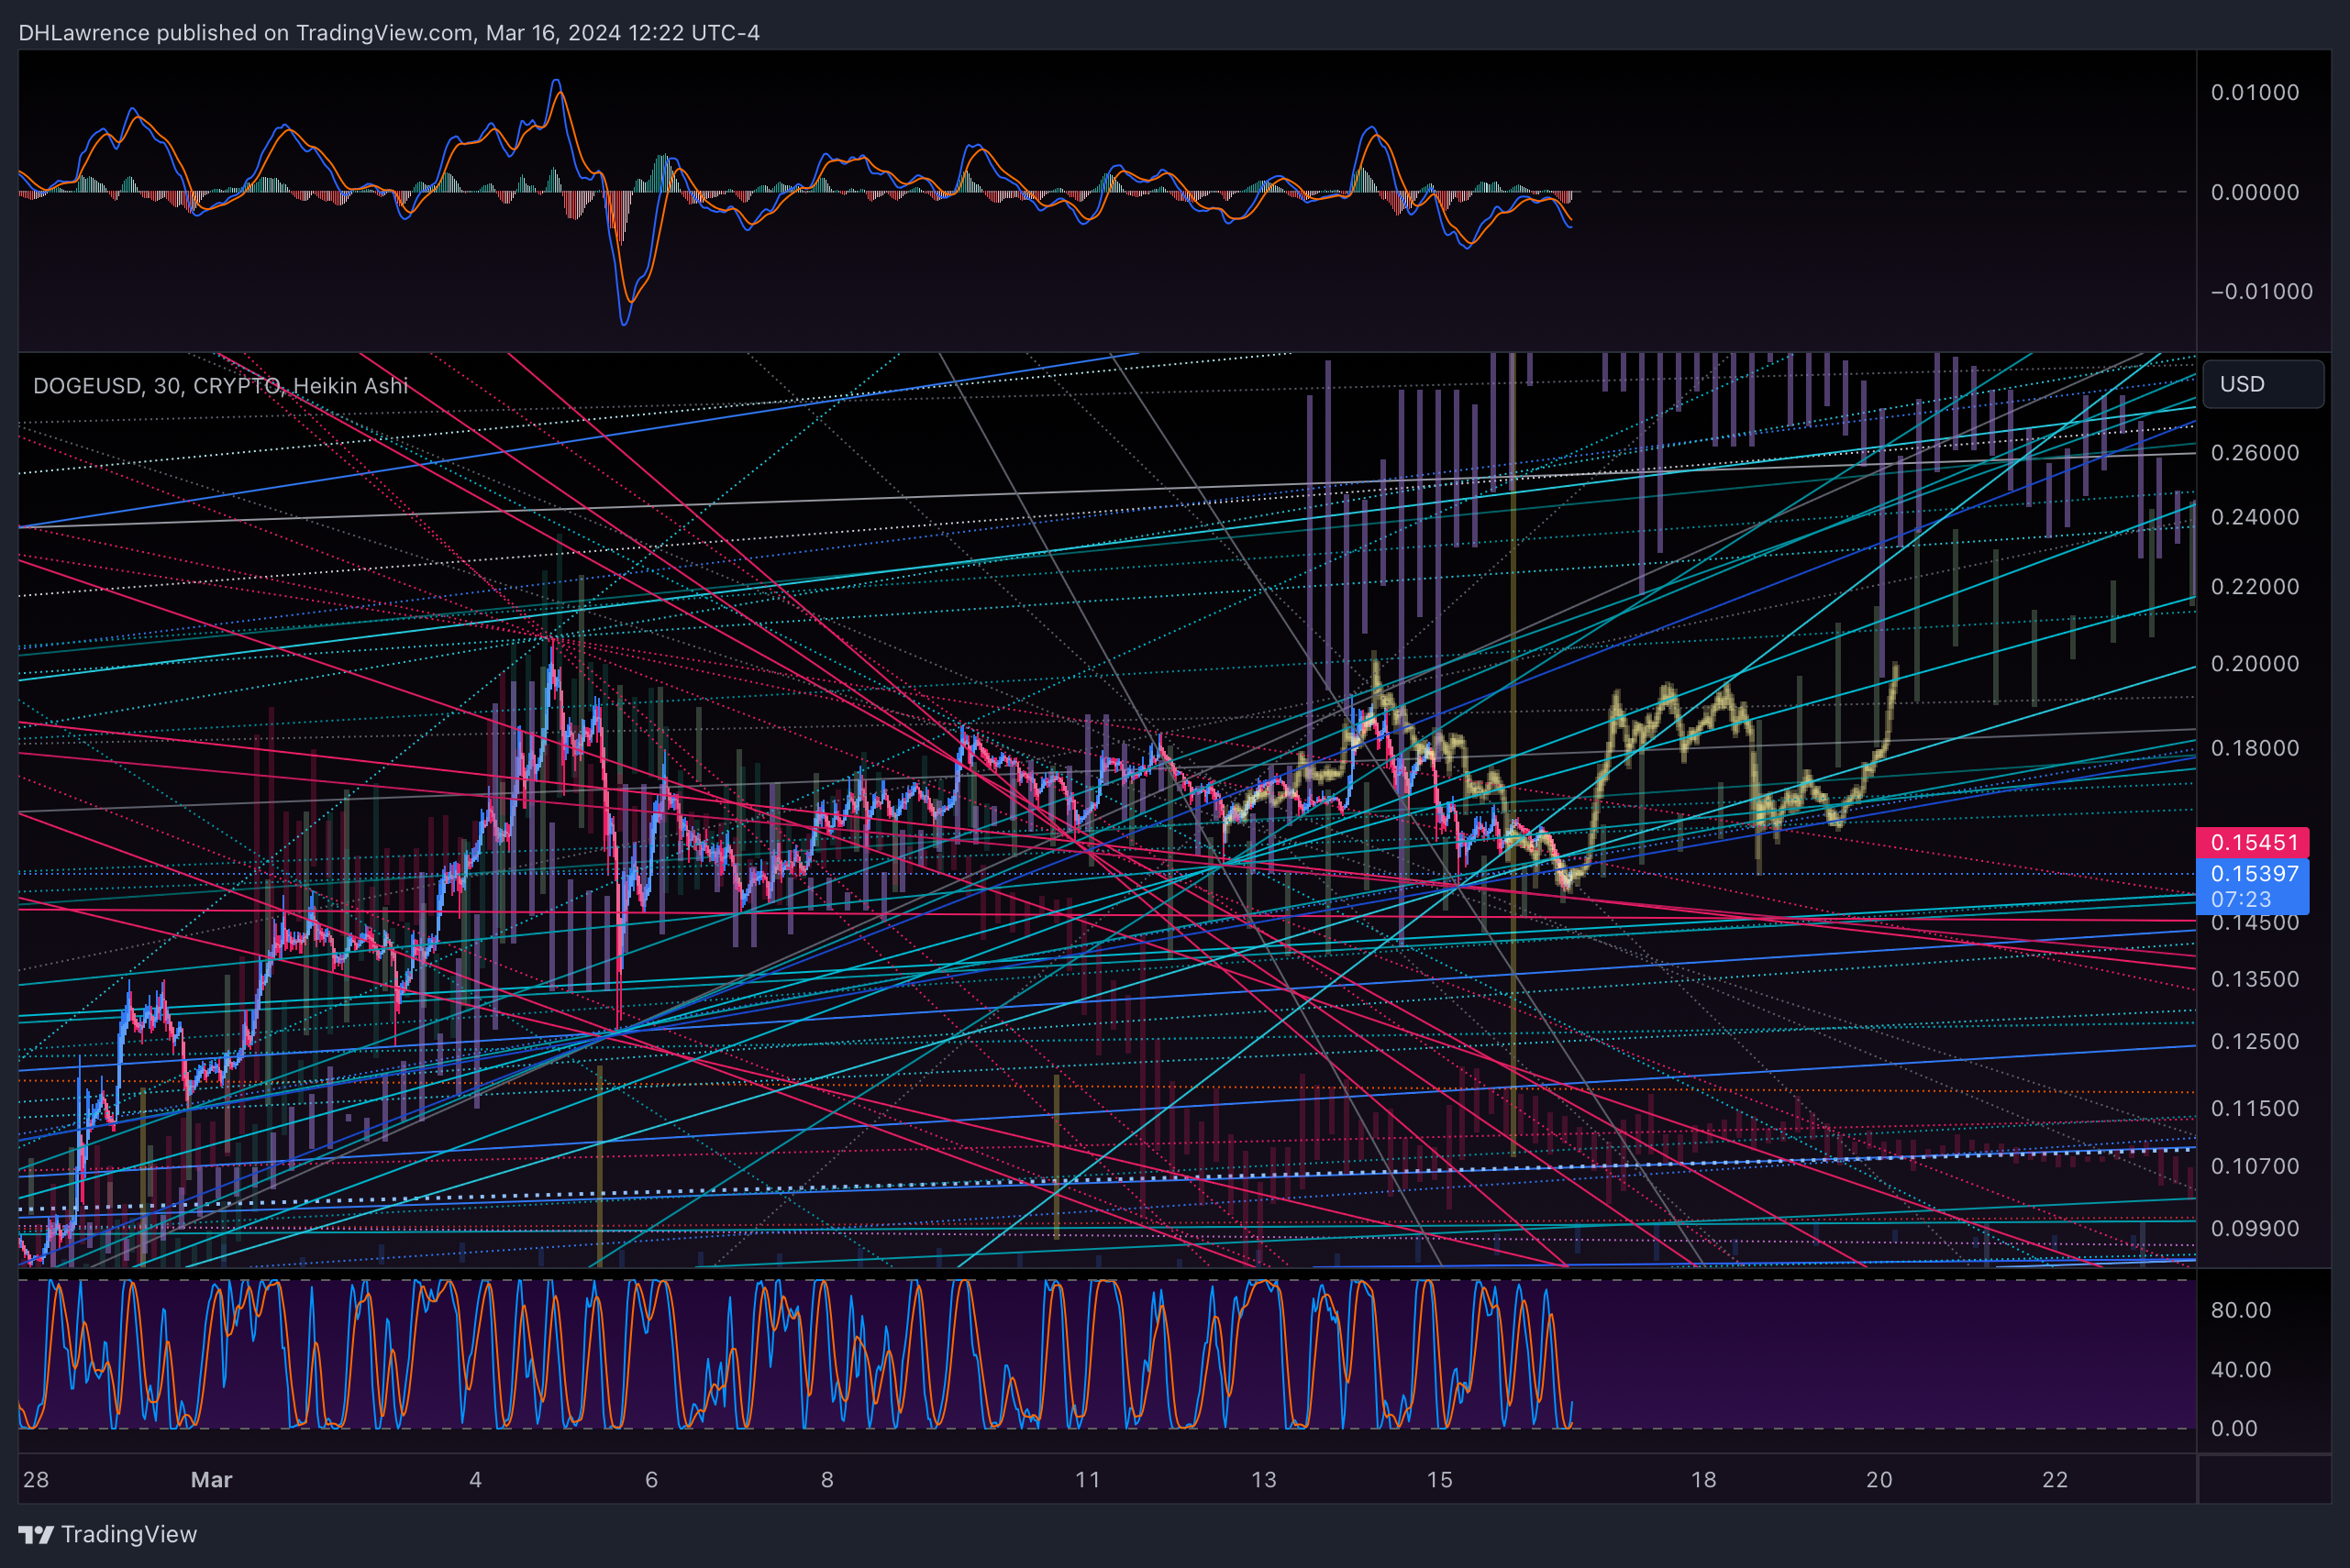
Task: Click the 15 date label on time axis
Action: pos(1438,1480)
